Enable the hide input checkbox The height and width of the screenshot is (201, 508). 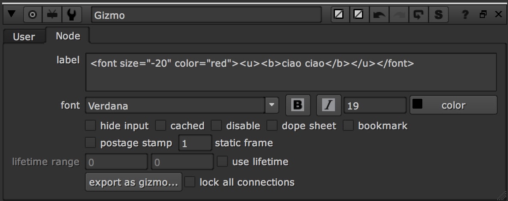coord(90,126)
